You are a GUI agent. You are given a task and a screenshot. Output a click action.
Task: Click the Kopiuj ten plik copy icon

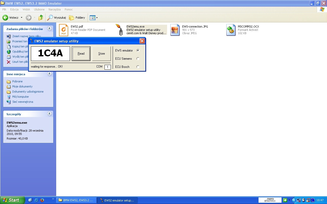[x=9, y=46]
